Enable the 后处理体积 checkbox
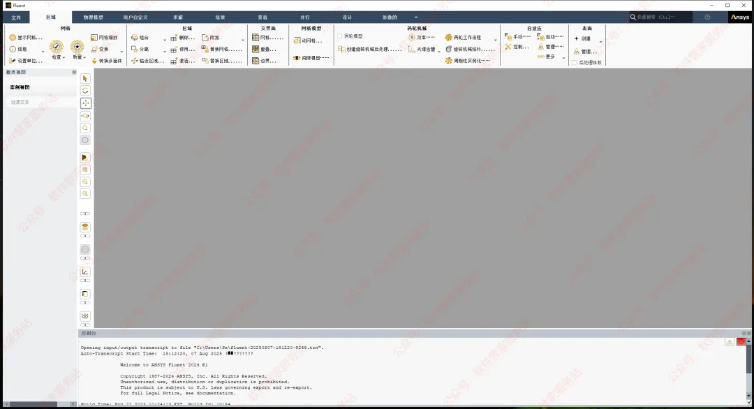The image size is (754, 409). 575,63
